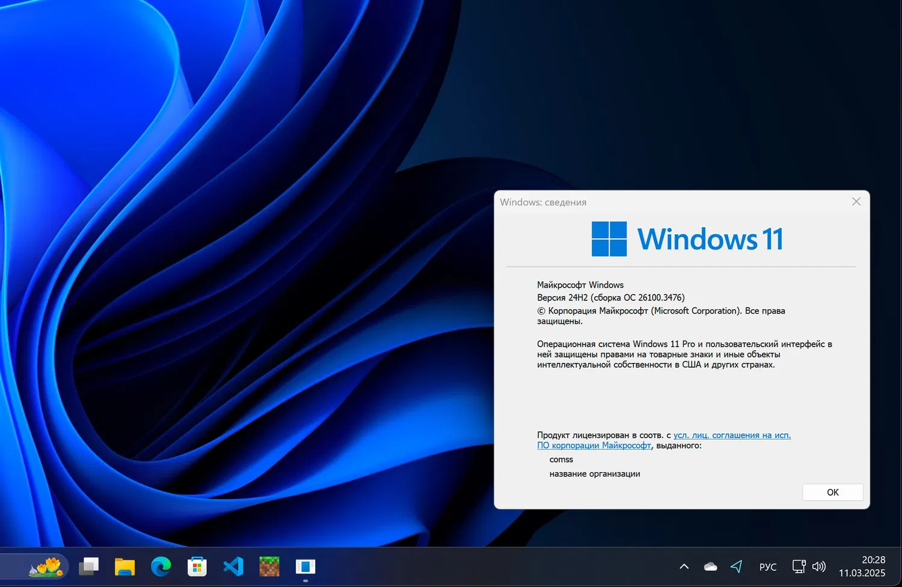This screenshot has width=902, height=587.
Task: Switch input language via РУС indicator
Action: tap(768, 567)
